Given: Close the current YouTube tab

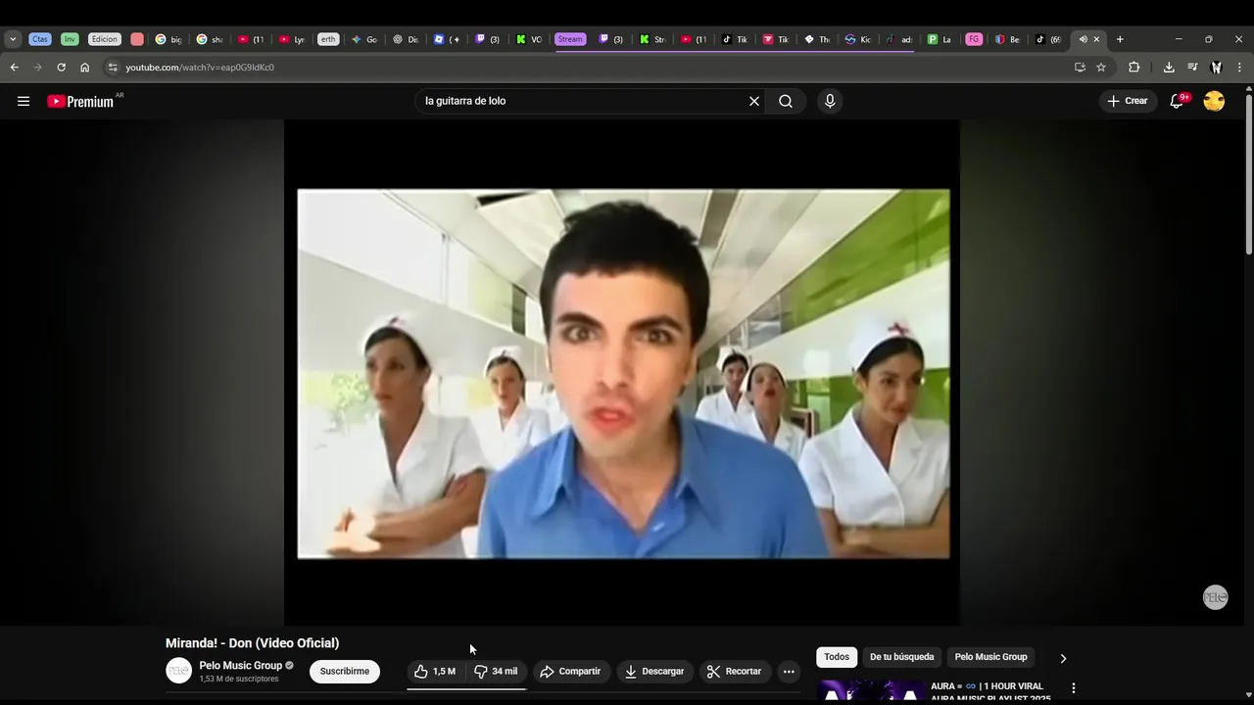Looking at the screenshot, I should pyautogui.click(x=1096, y=39).
